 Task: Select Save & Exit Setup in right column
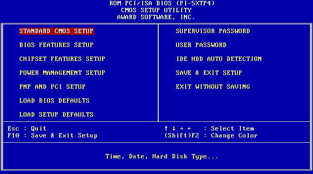(209, 73)
